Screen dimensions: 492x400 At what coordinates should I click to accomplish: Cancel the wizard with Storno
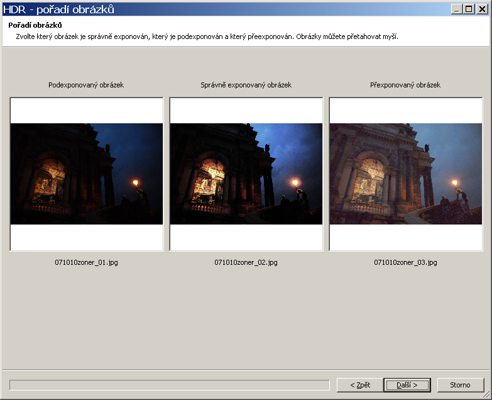click(461, 385)
